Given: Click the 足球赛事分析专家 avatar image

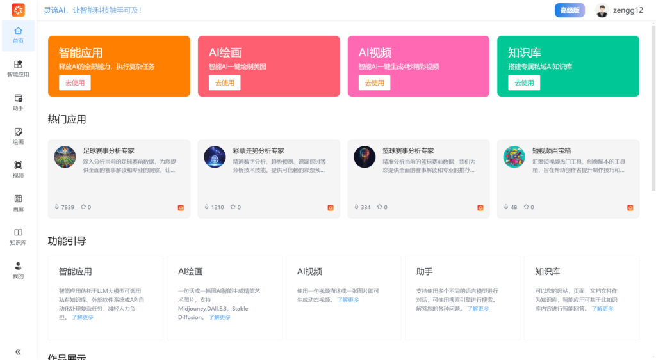Looking at the screenshot, I should point(65,157).
